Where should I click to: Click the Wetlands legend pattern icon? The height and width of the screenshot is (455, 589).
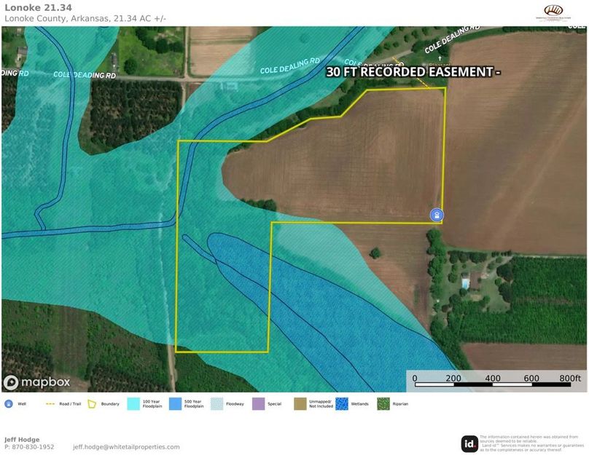341,404
